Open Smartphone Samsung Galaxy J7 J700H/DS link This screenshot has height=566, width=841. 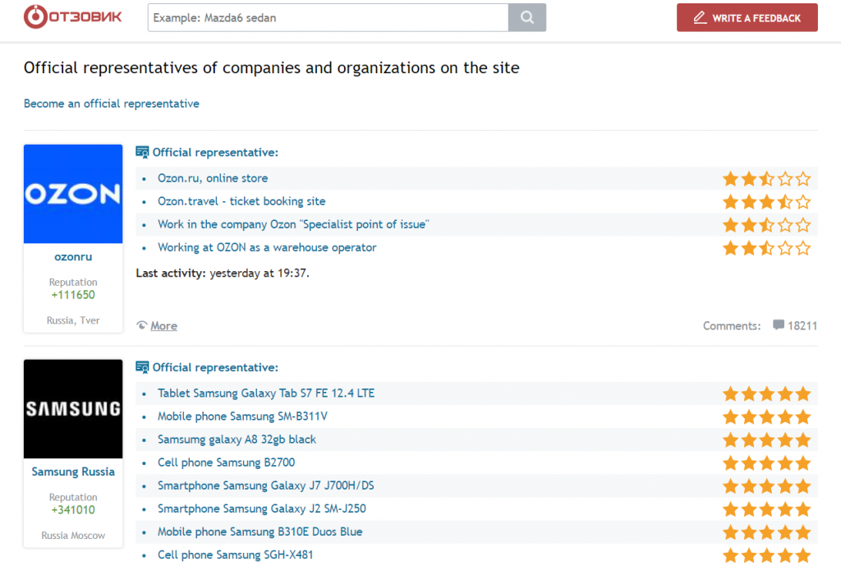point(266,485)
